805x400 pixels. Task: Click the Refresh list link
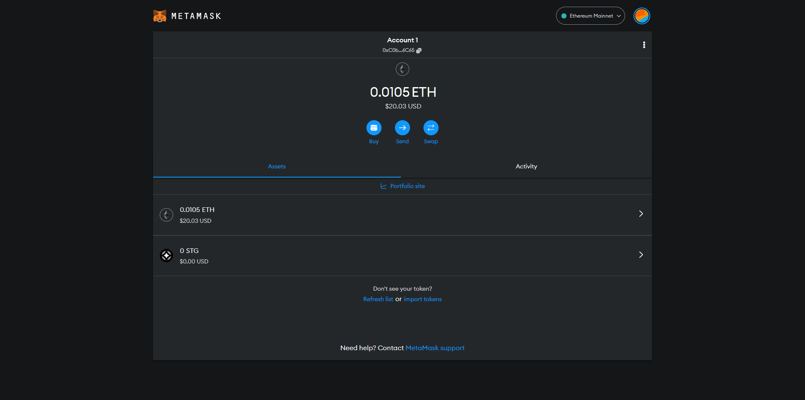[378, 299]
